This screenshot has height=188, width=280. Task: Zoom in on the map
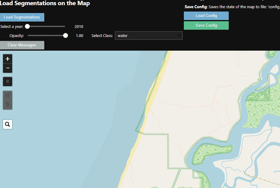click(x=8, y=59)
